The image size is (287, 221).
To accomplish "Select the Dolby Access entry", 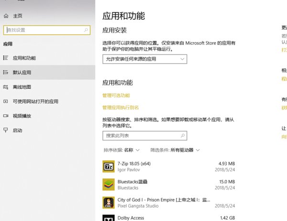I will pos(169,218).
